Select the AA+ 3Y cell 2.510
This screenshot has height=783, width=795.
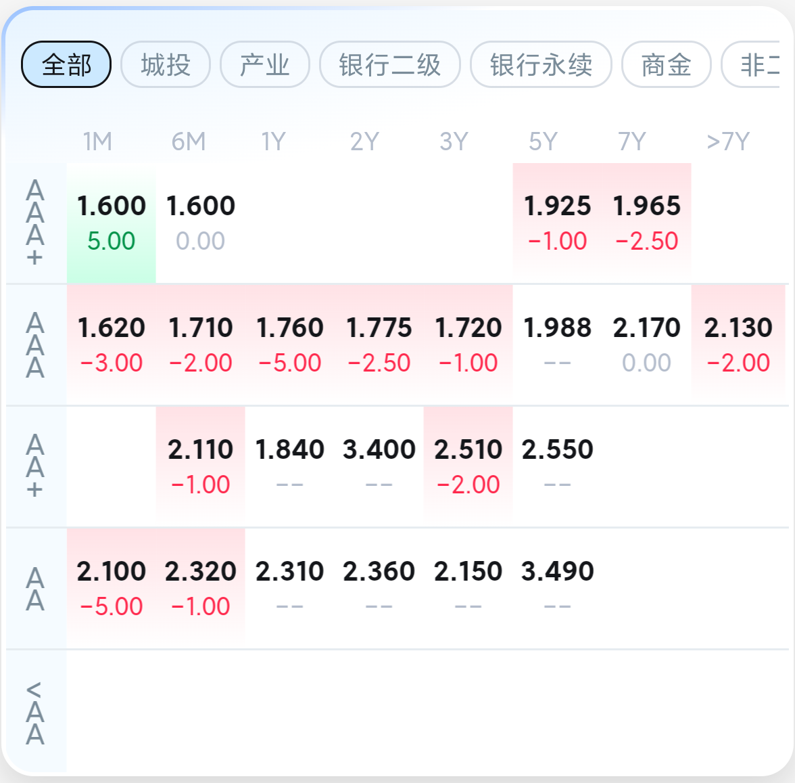468,467
